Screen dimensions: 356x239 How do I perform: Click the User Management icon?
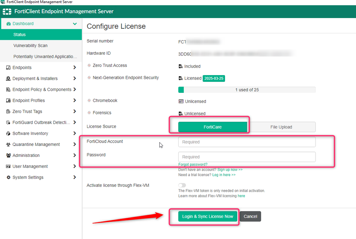[x=8, y=166]
